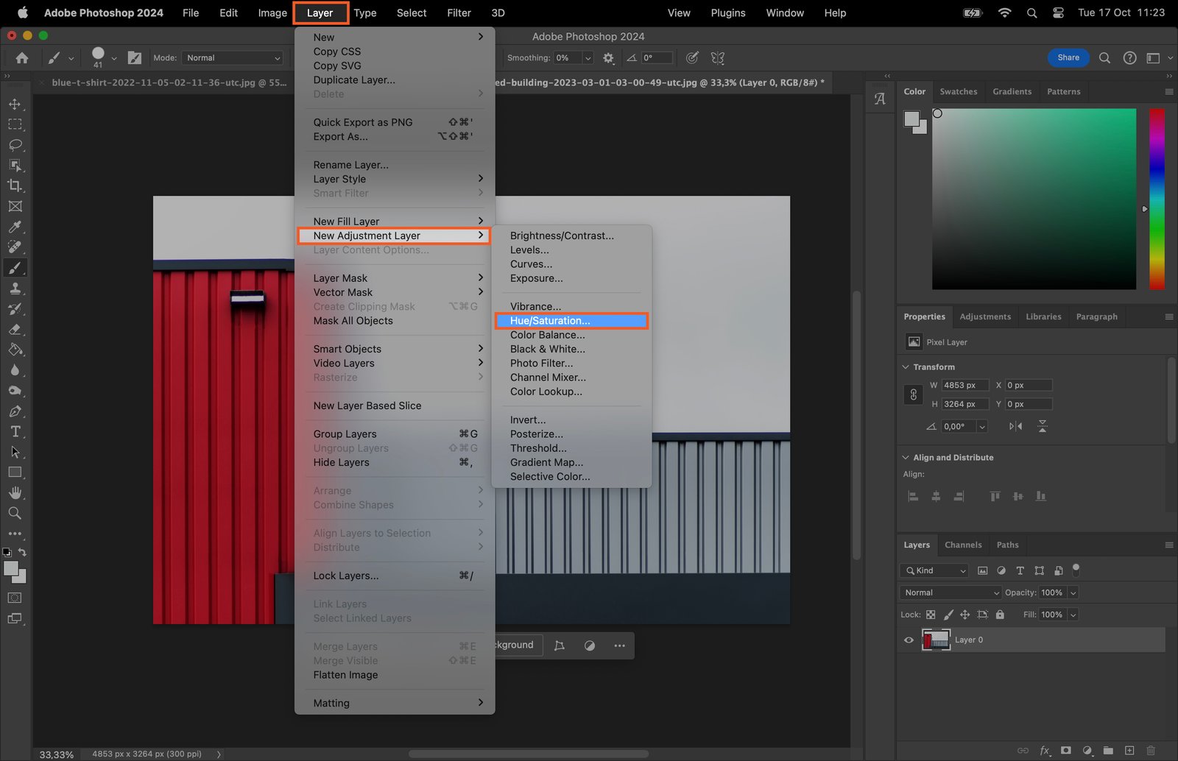Click the width input field in Transform
Screen dimensions: 1178x761
coord(964,385)
